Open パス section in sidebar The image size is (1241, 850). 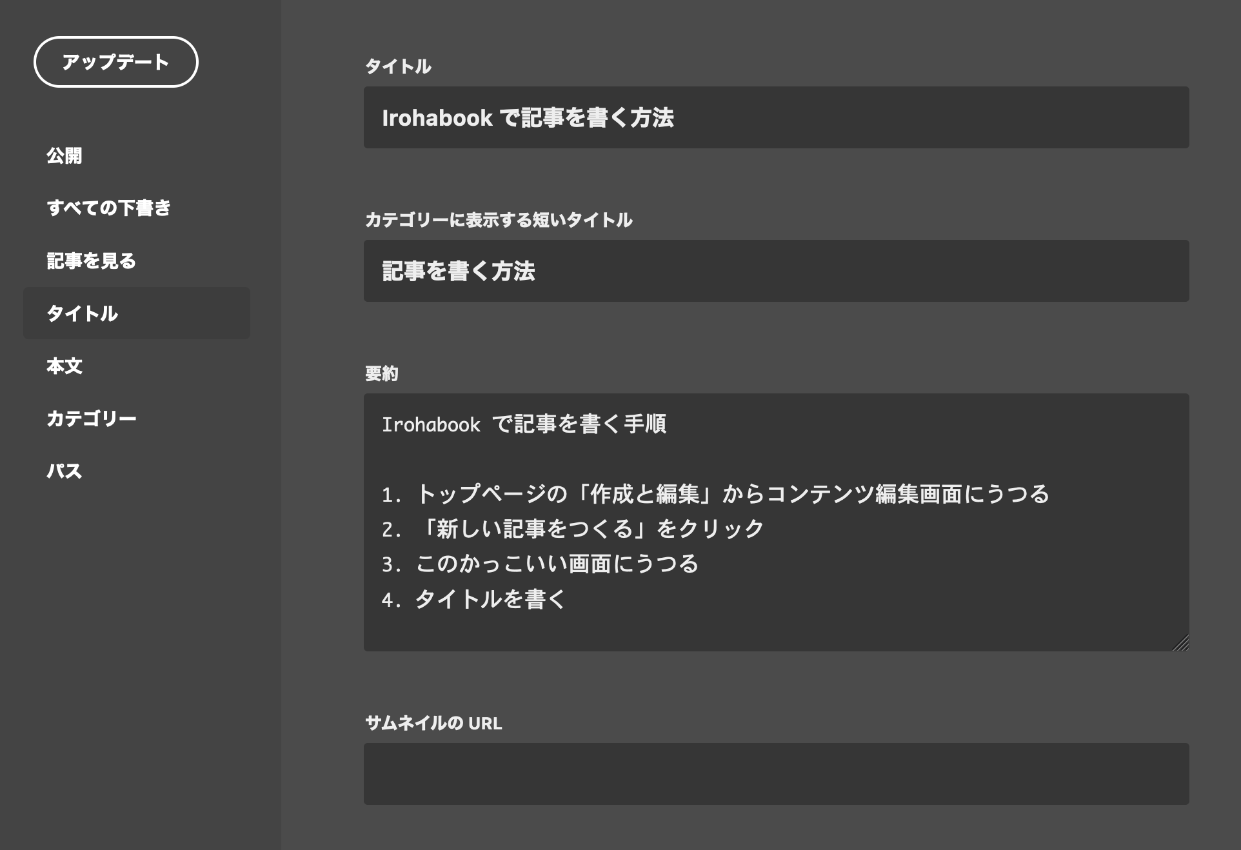(65, 471)
